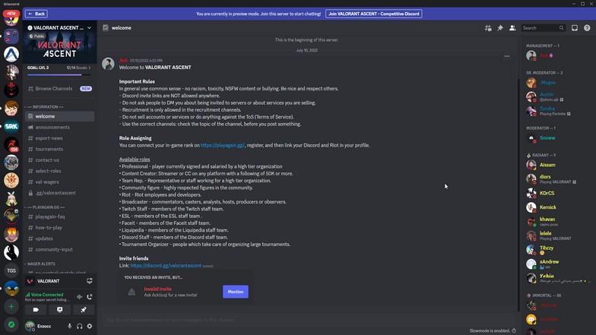The width and height of the screenshot is (596, 335).
Task: Open the esport-news channel
Action: coord(59,138)
